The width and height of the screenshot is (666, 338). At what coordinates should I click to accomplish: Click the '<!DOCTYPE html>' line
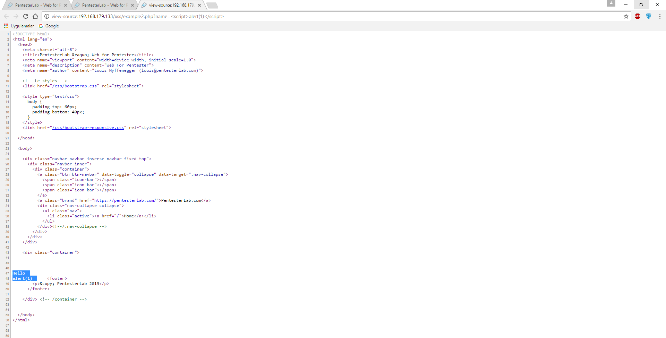click(x=31, y=34)
